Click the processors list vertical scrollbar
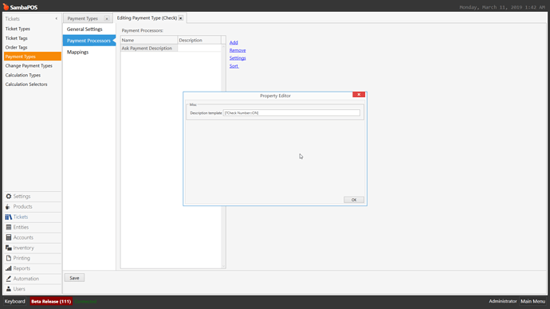The image size is (550, 309). click(x=223, y=156)
